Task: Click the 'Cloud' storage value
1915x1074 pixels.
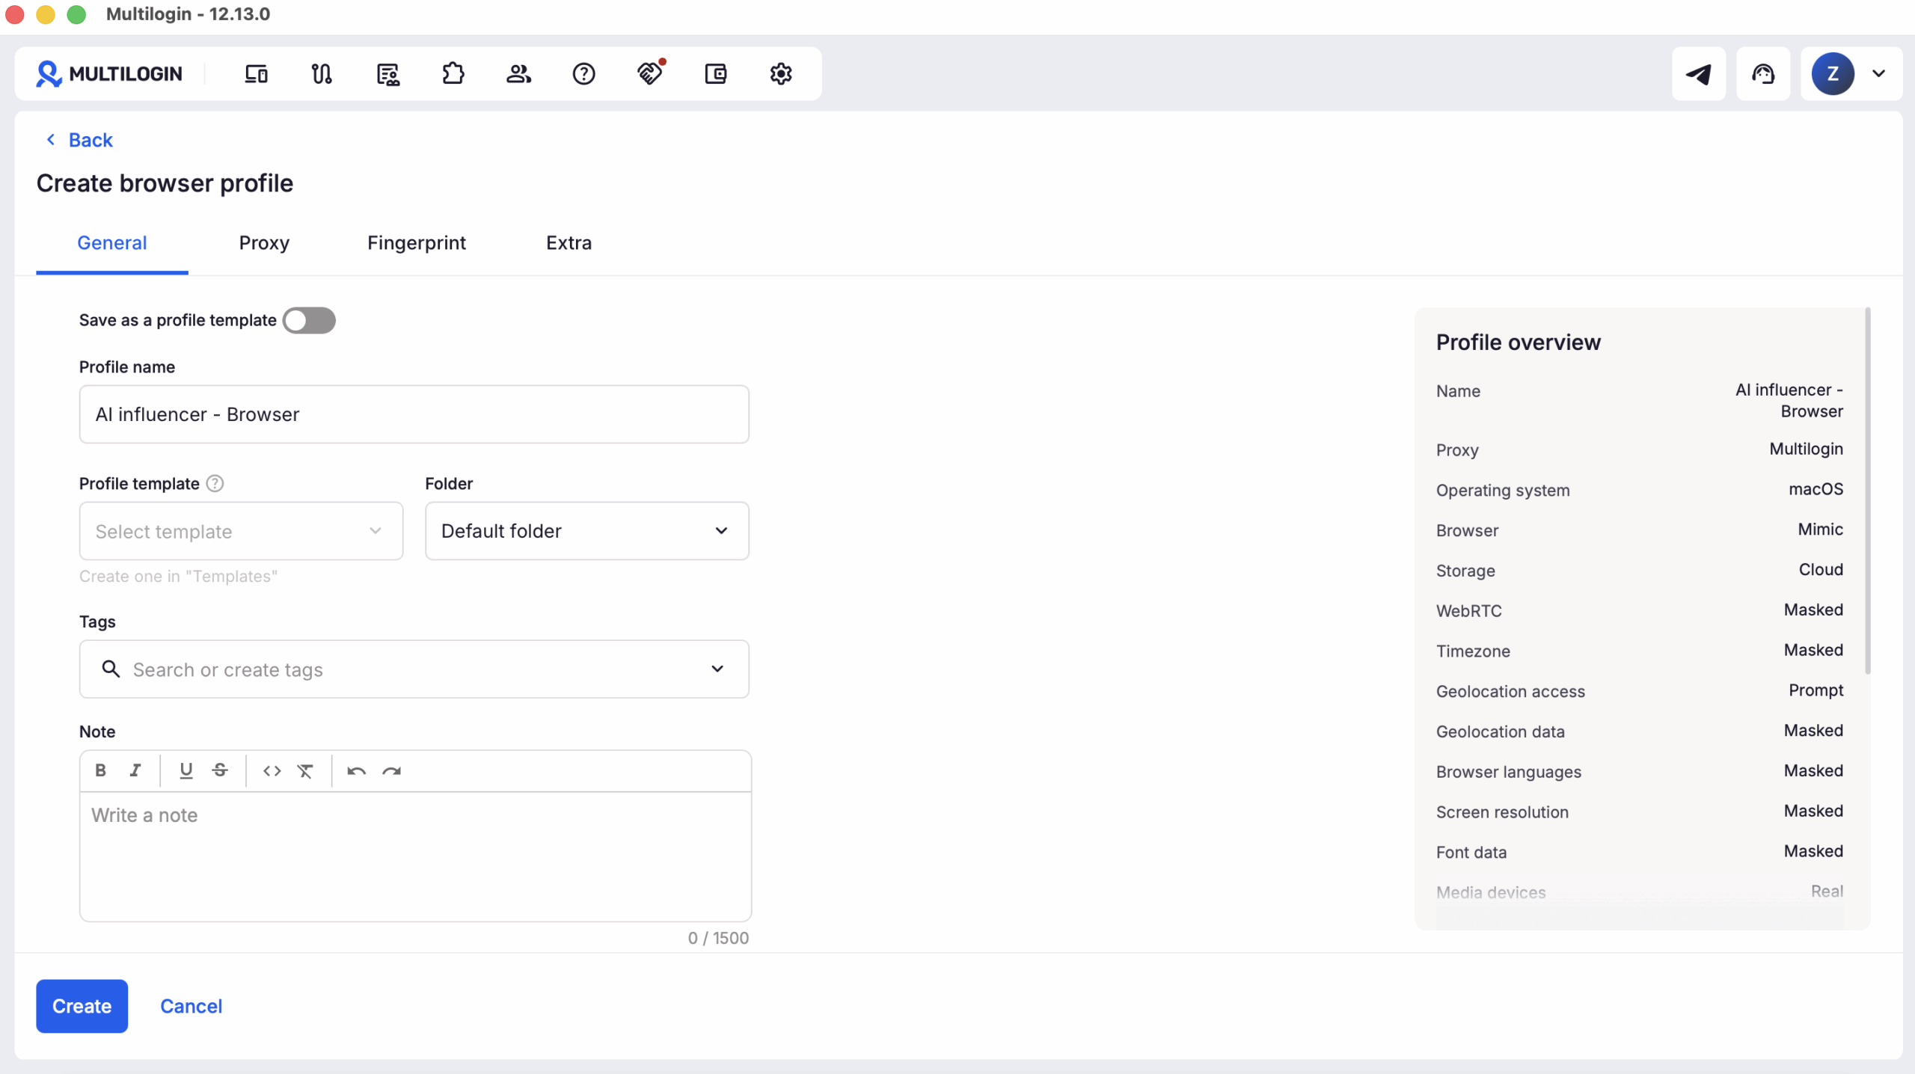Action: click(x=1821, y=570)
